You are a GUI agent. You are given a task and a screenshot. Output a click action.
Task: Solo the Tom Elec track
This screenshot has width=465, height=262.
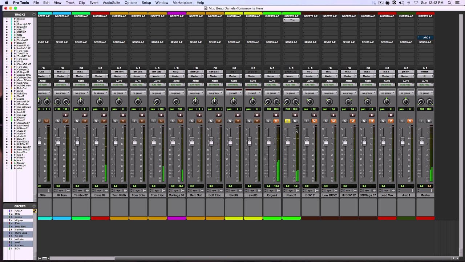(x=153, y=121)
